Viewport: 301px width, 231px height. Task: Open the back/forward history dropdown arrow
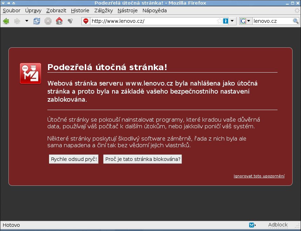click(x=27, y=21)
